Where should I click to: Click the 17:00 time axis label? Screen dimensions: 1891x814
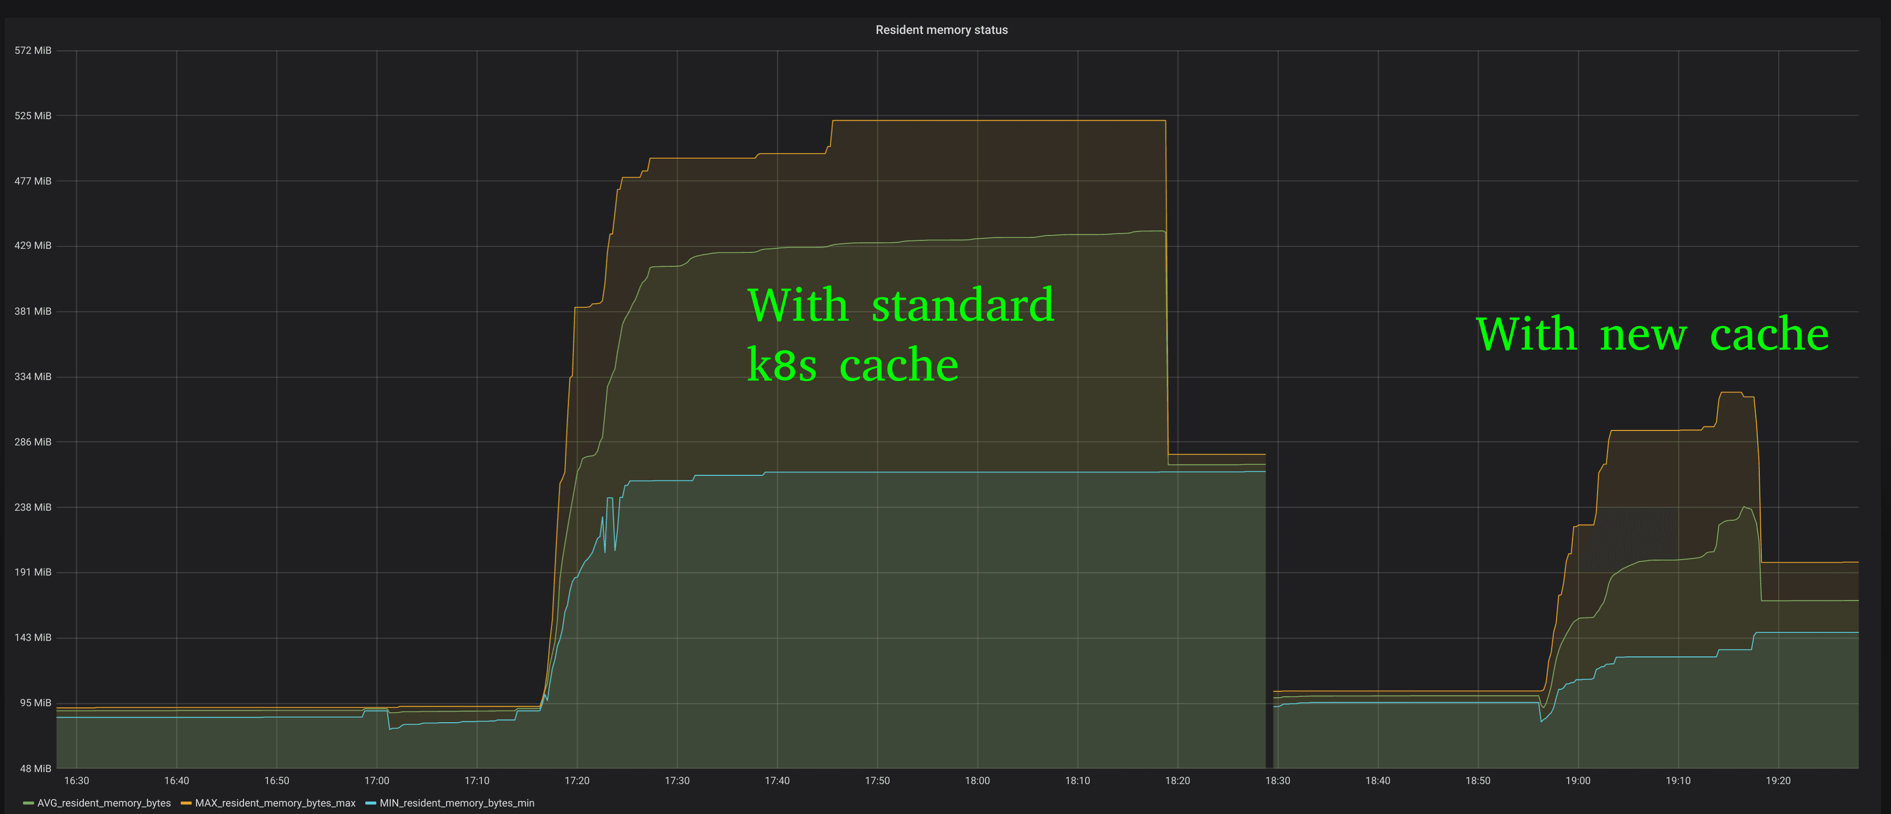tap(377, 781)
